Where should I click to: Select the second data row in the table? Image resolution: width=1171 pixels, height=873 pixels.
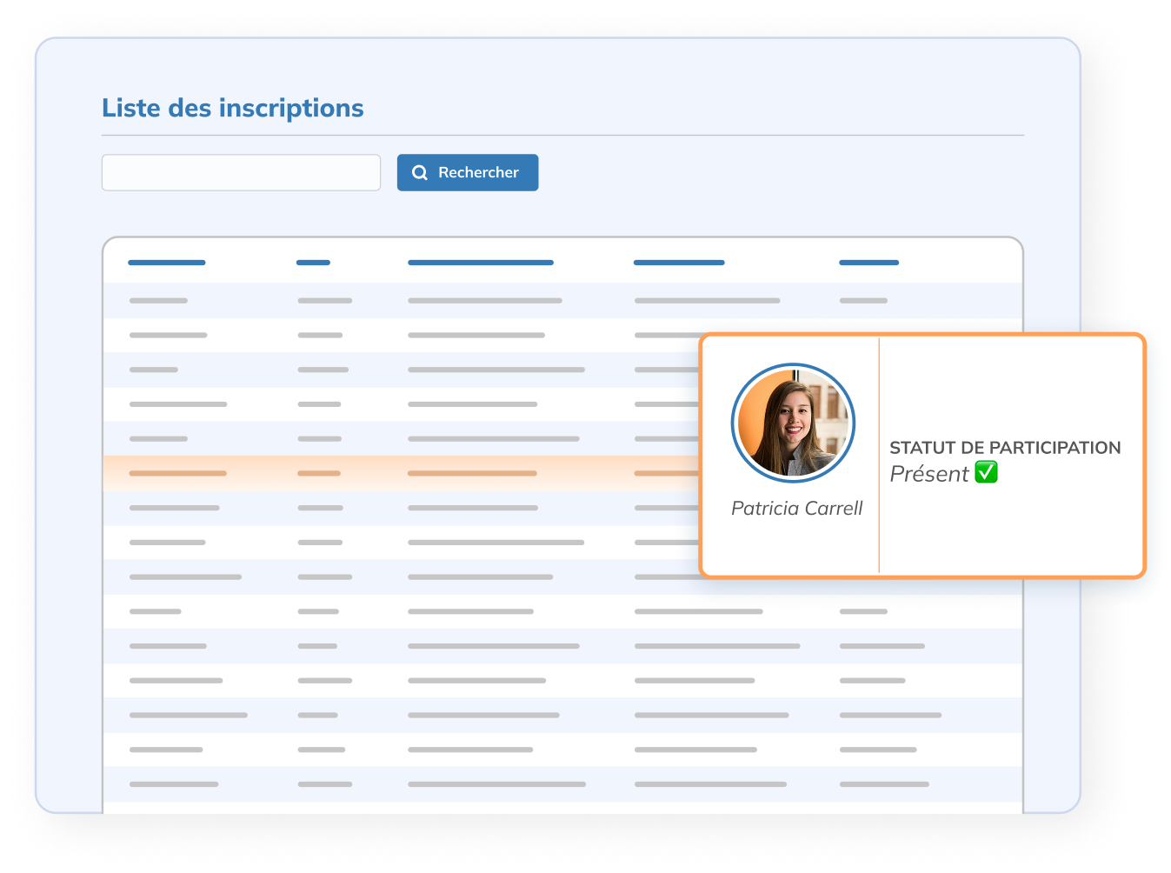(x=400, y=336)
